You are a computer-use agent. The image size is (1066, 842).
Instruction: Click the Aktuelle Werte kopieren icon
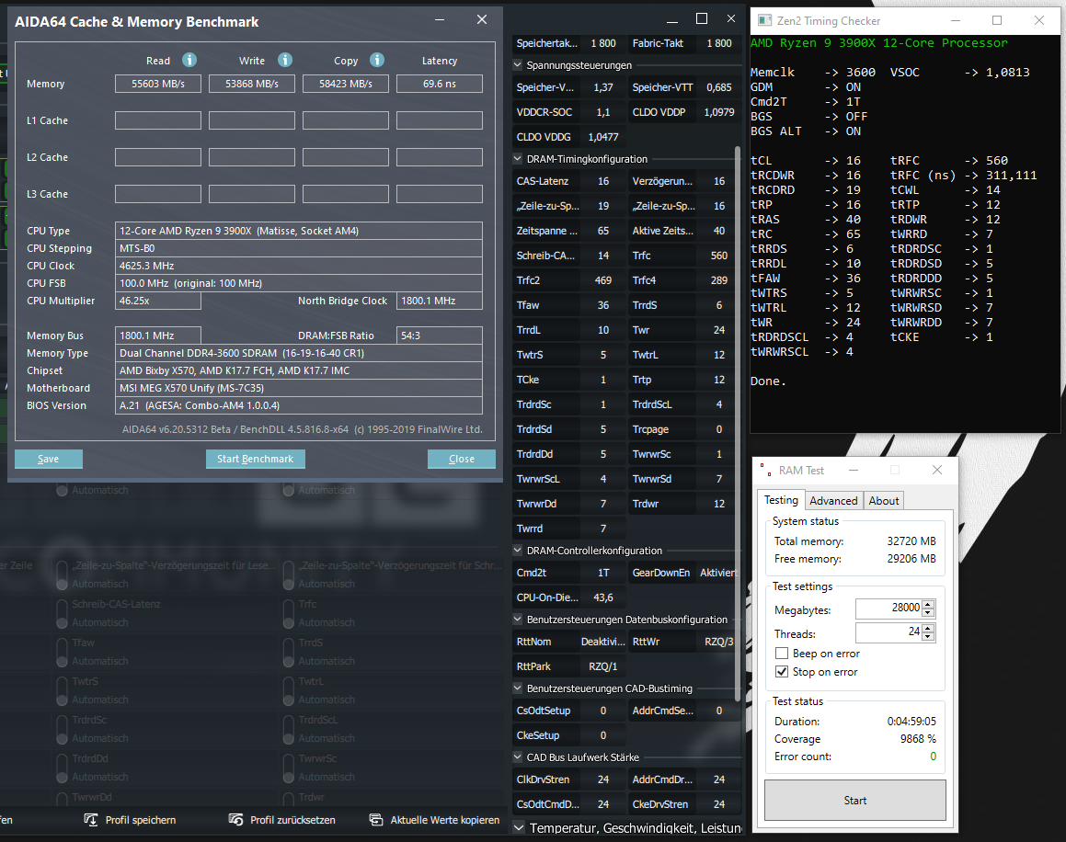pyautogui.click(x=376, y=820)
